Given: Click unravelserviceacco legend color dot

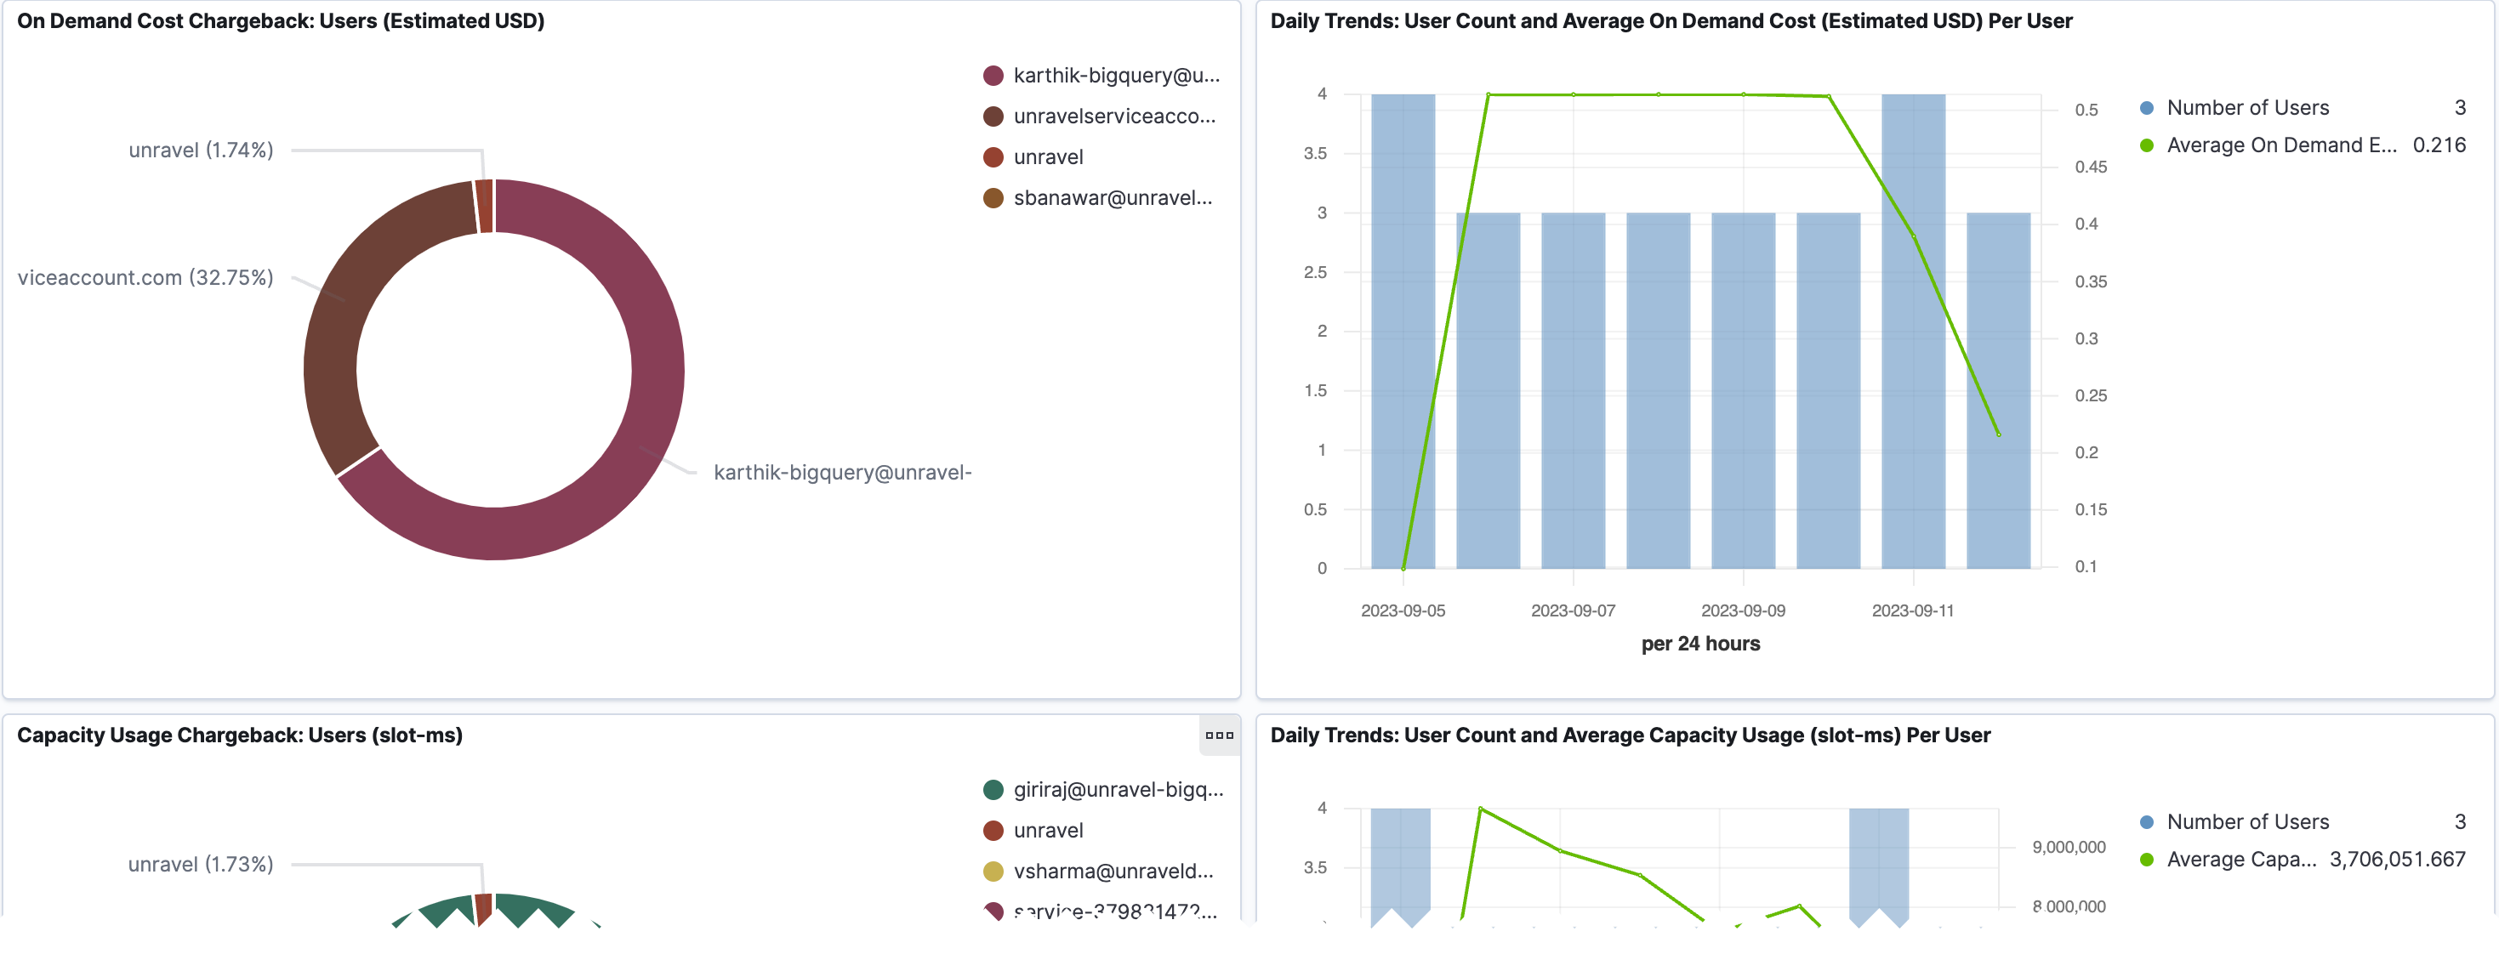Looking at the screenshot, I should [x=993, y=116].
